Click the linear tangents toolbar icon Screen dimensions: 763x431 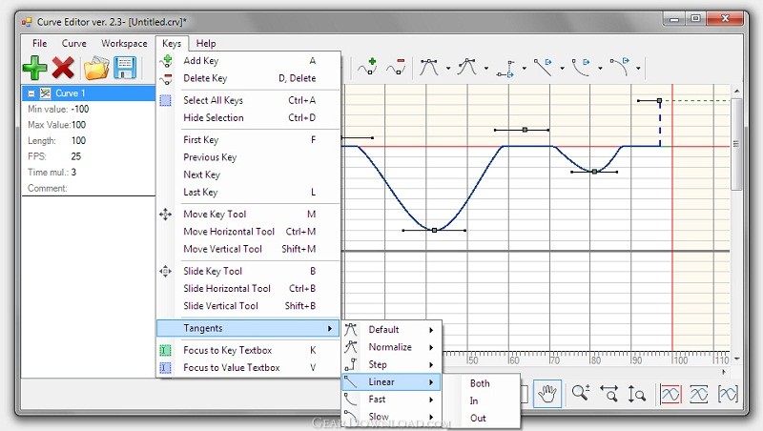pyautogui.click(x=543, y=67)
